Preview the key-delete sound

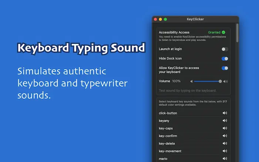click(225, 144)
